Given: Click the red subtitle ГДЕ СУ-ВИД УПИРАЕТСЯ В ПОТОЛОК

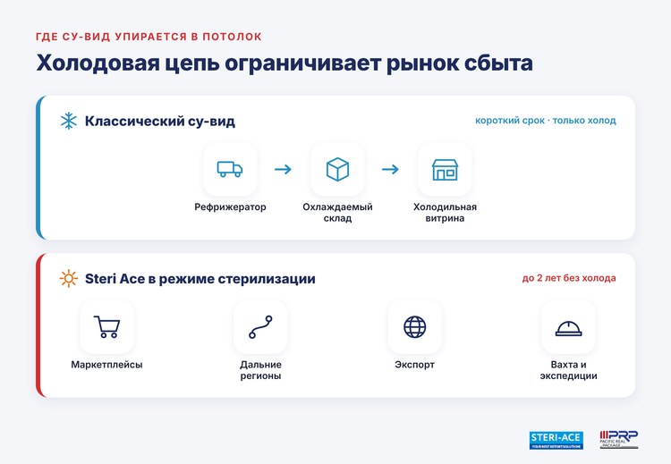Looking at the screenshot, I should pos(149,37).
